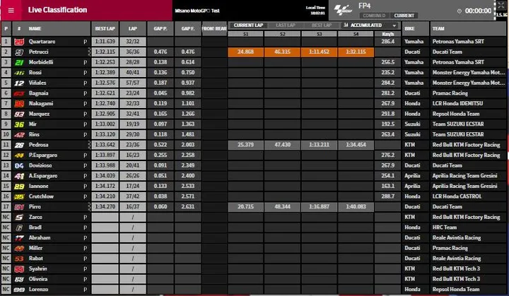Viewport: 509px width, 296px height.
Task: Click Iannone's number 29 badge
Action: (19, 187)
